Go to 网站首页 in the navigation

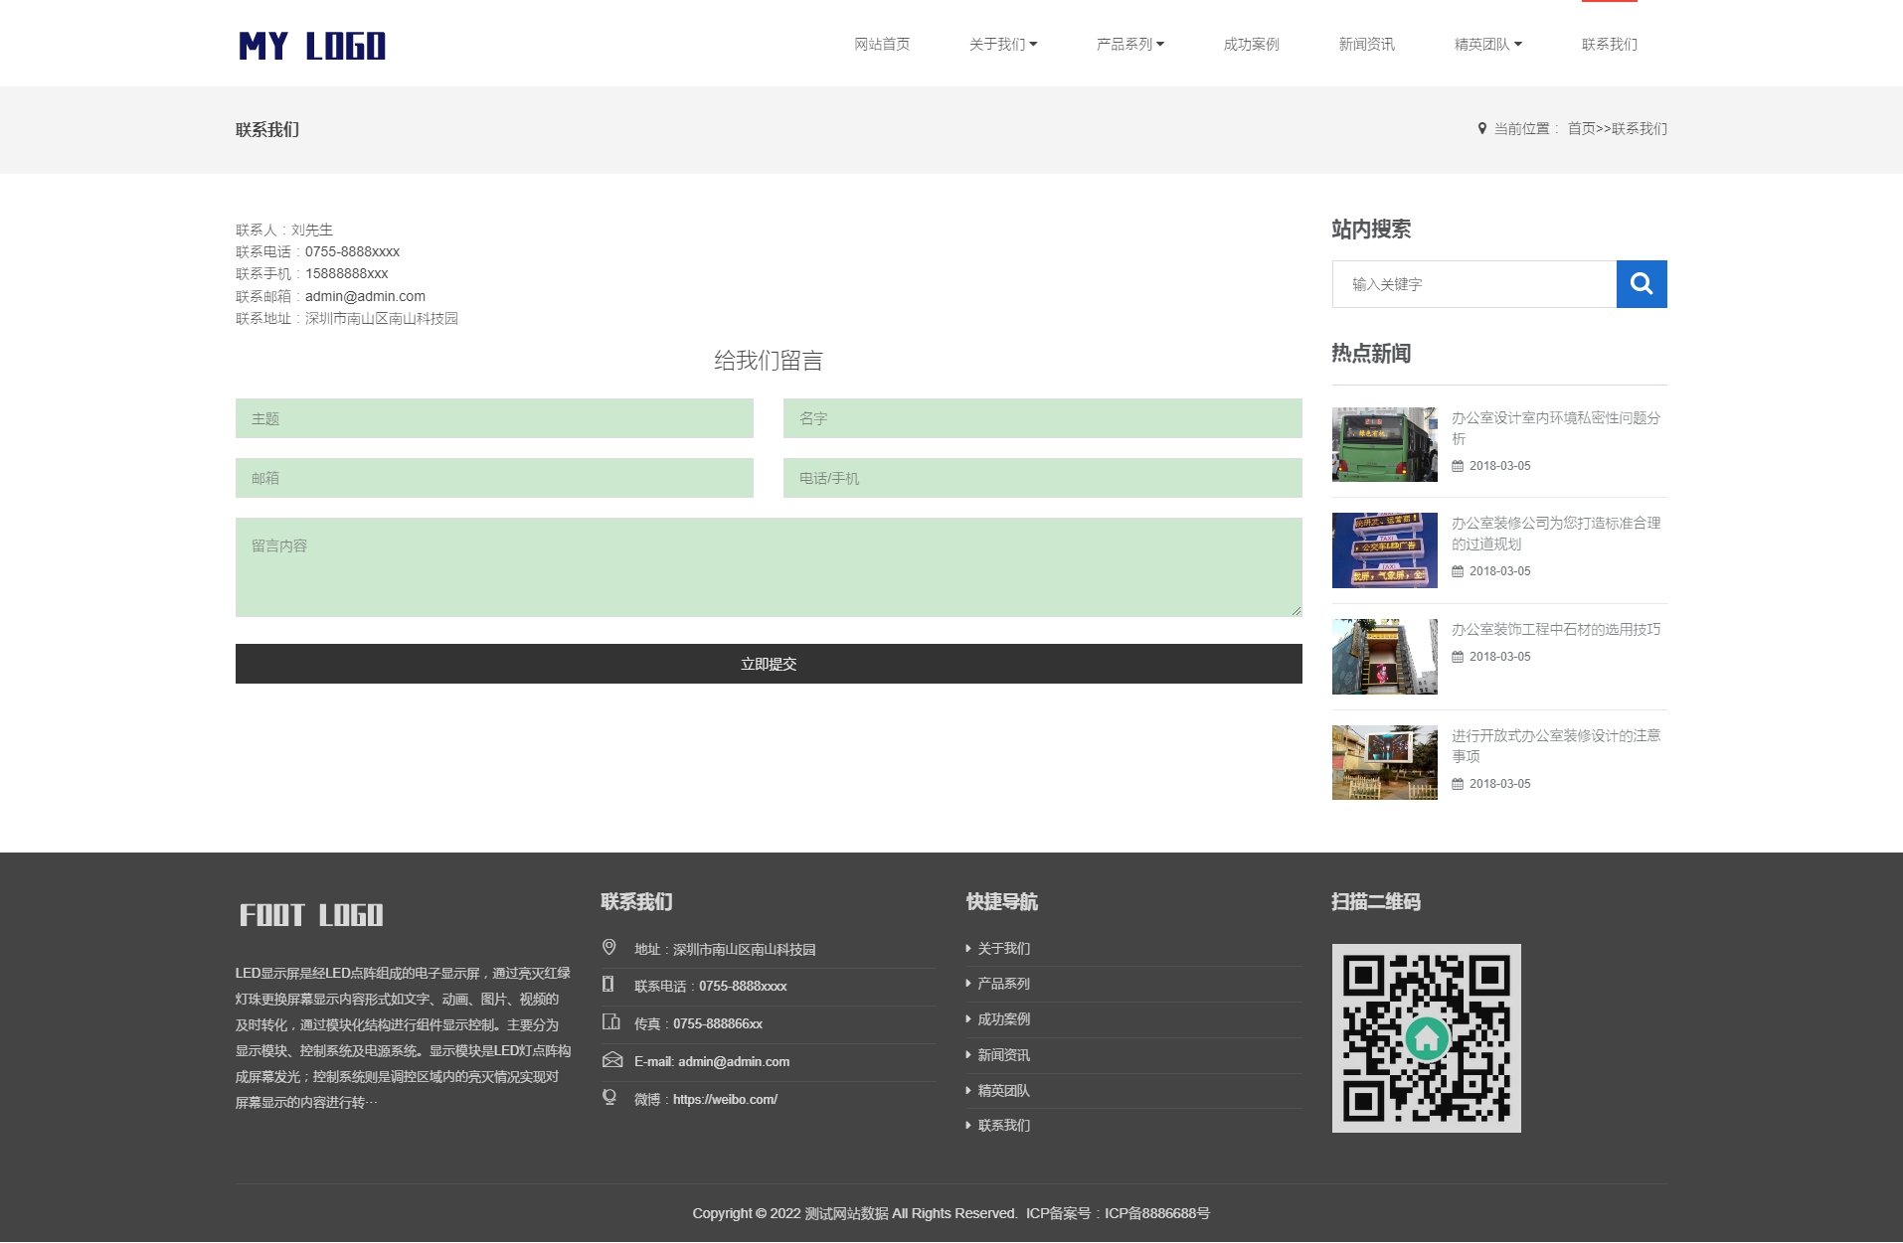[882, 45]
